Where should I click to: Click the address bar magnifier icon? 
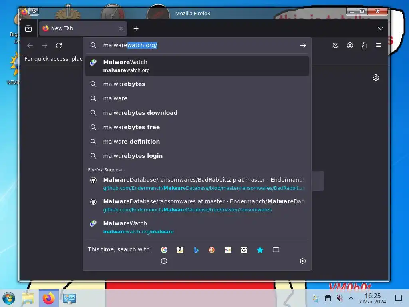pos(93,45)
